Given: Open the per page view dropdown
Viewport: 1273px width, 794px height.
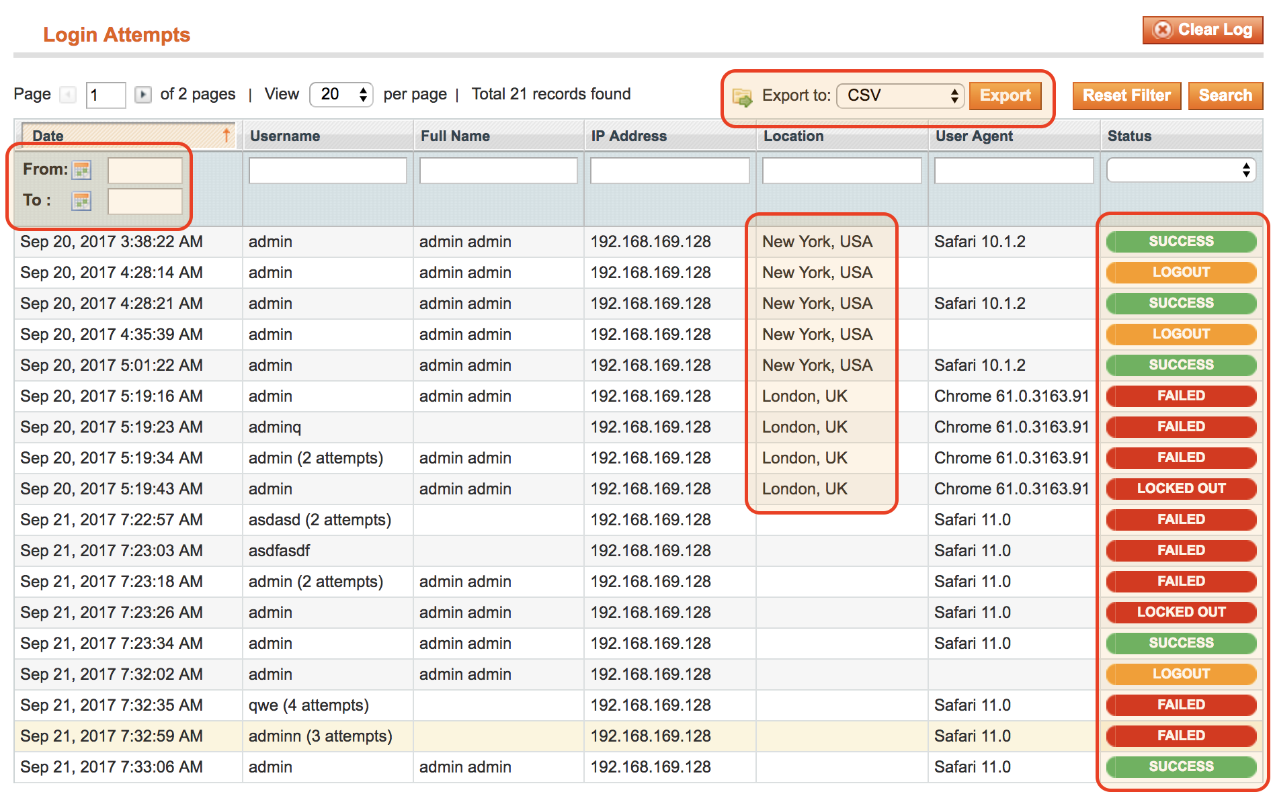Looking at the screenshot, I should point(341,95).
